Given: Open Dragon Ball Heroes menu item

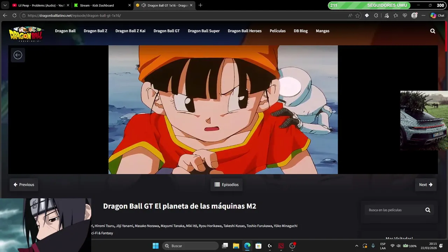Looking at the screenshot, I should point(245,31).
